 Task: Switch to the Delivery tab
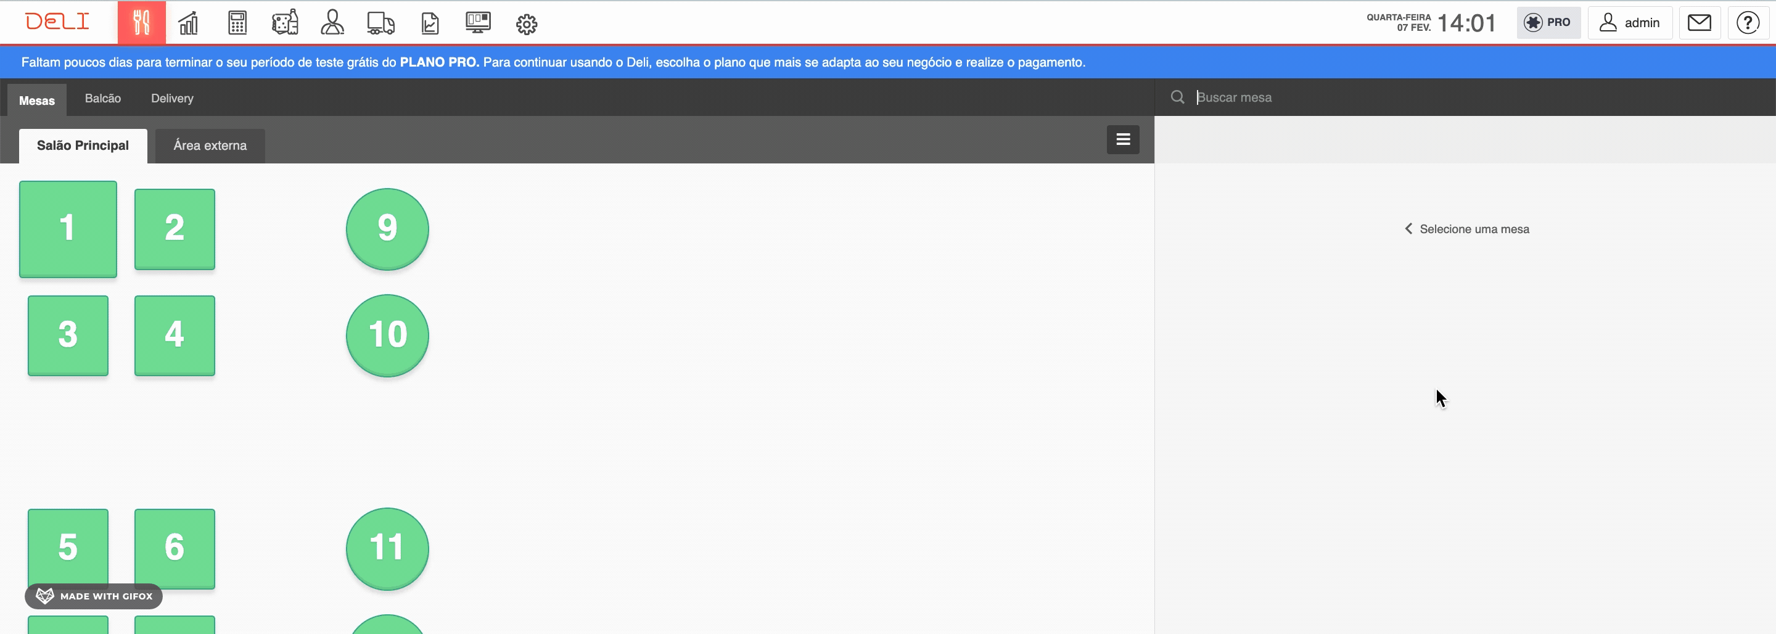pyautogui.click(x=173, y=98)
